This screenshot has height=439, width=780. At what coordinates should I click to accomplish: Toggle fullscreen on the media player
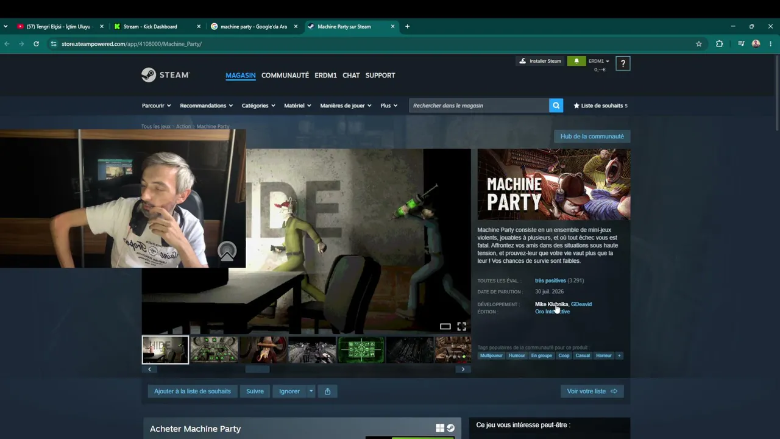click(462, 327)
